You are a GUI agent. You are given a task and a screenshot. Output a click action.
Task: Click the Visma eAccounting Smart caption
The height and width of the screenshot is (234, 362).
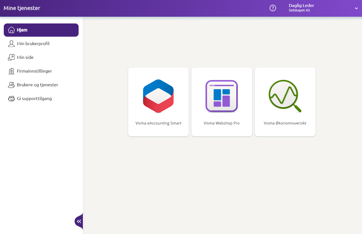tap(158, 123)
